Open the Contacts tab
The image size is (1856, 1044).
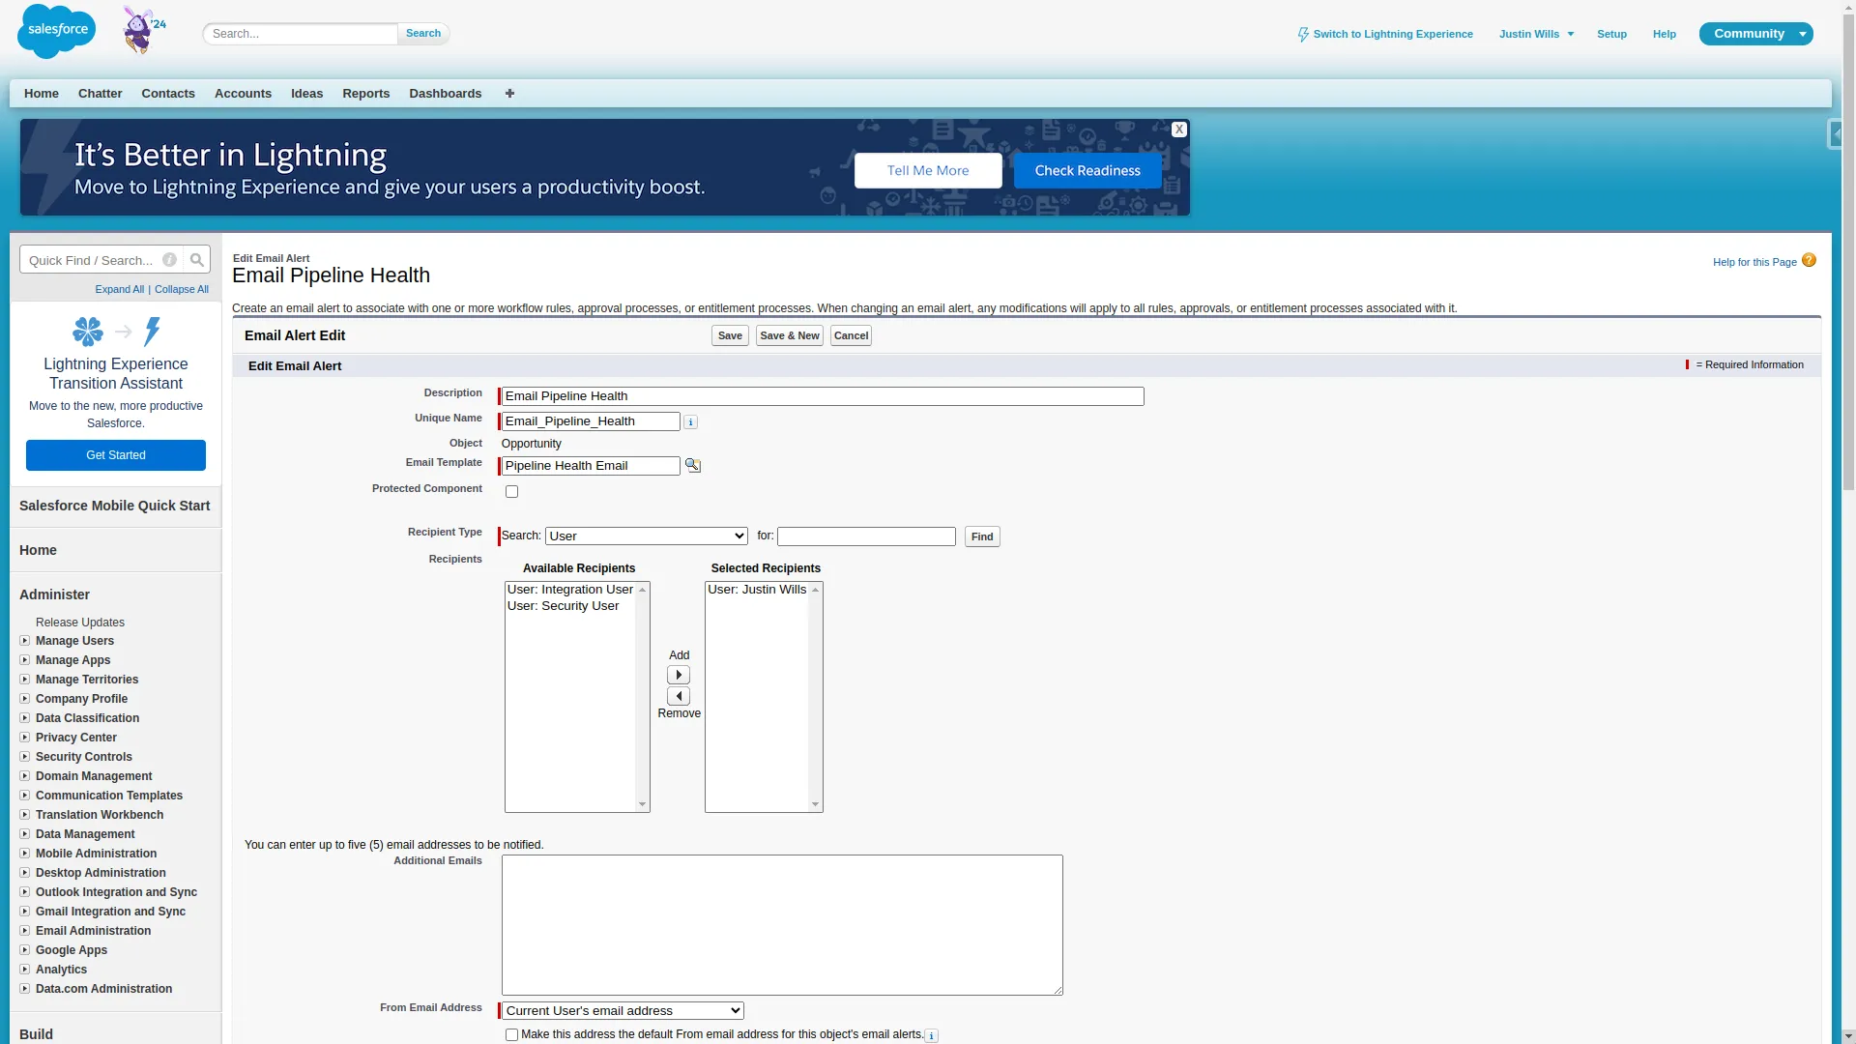(x=168, y=94)
